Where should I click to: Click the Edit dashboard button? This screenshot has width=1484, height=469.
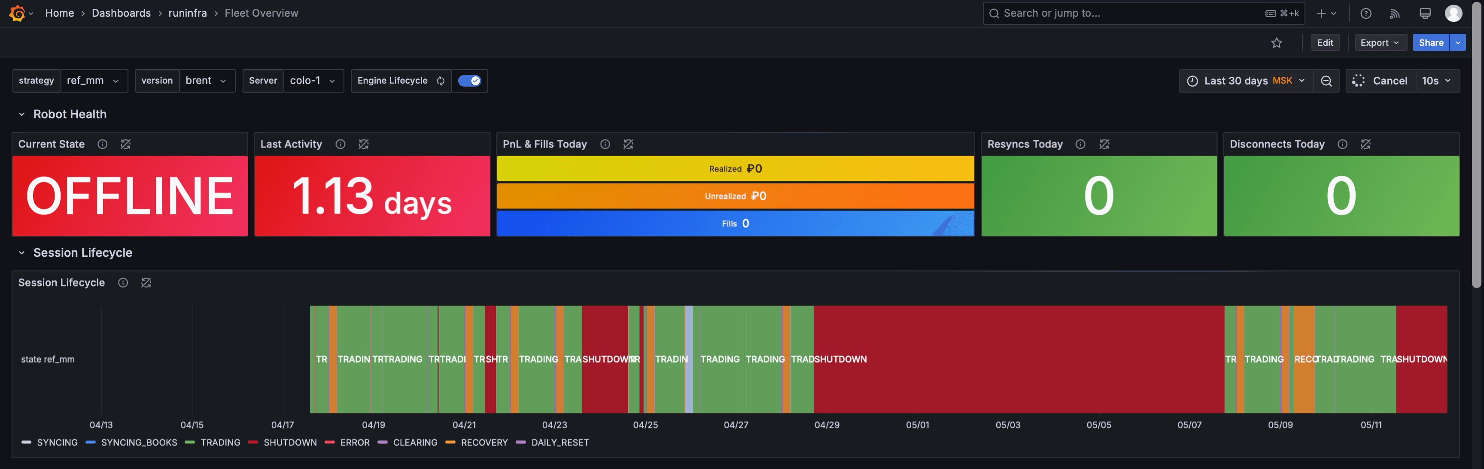(x=1325, y=42)
